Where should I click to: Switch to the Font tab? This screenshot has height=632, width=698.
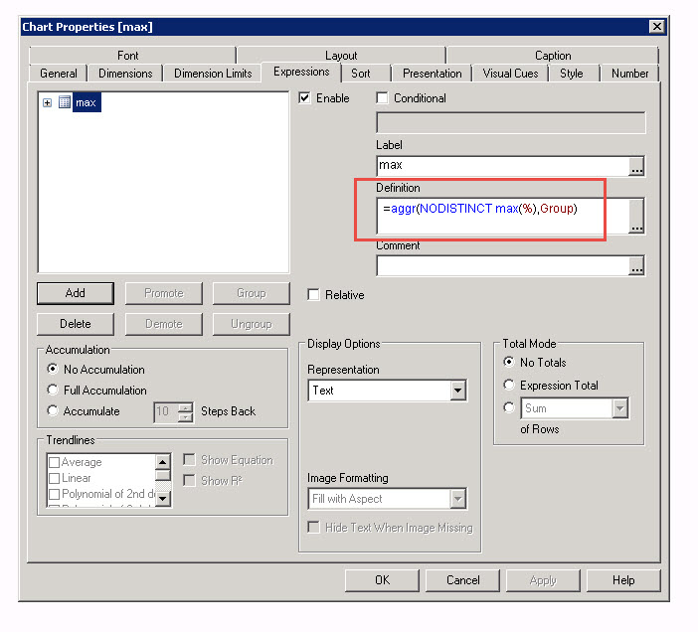pos(127,56)
